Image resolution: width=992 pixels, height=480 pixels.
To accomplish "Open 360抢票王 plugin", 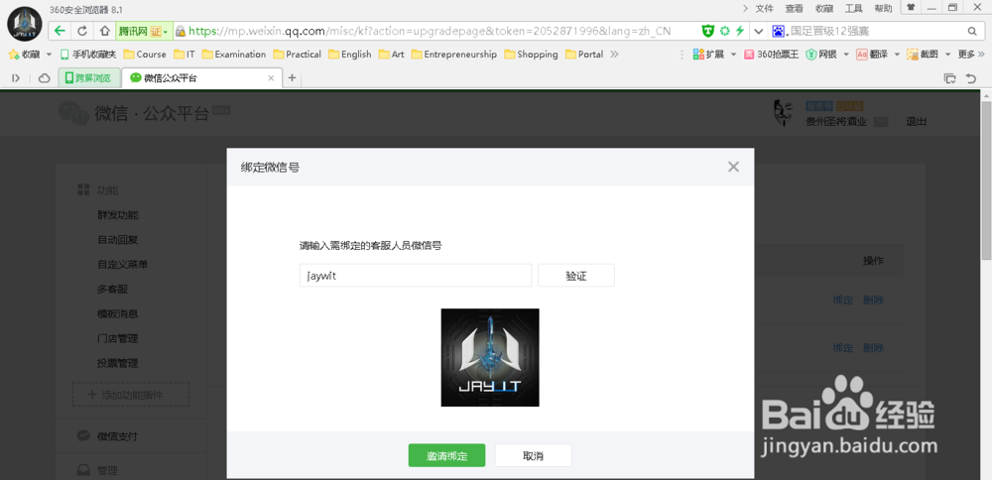I will pyautogui.click(x=771, y=55).
